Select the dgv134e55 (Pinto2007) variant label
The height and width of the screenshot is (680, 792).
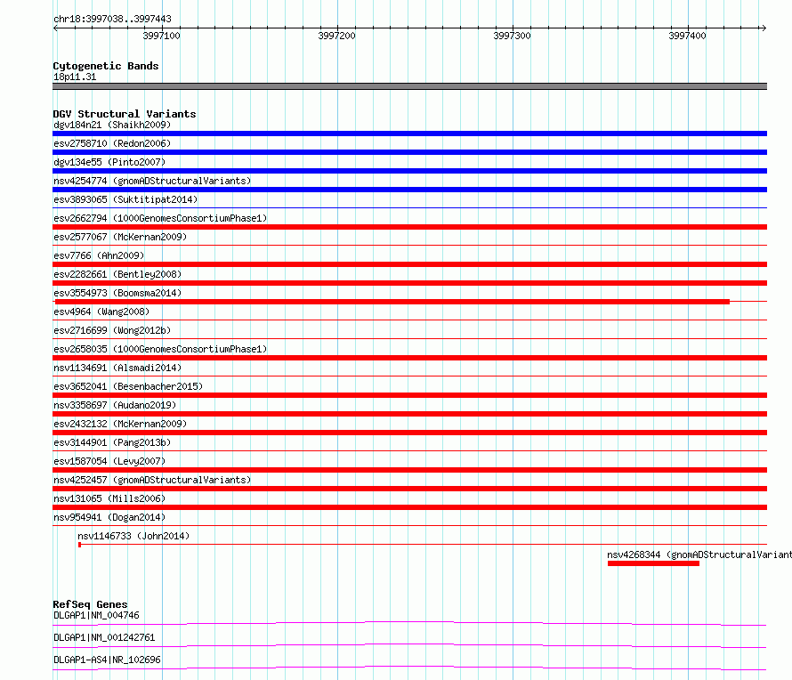coord(109,162)
